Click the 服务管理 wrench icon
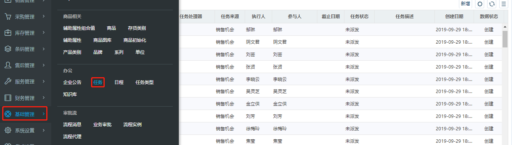Viewport: 512px width, 145px height. (x=8, y=81)
